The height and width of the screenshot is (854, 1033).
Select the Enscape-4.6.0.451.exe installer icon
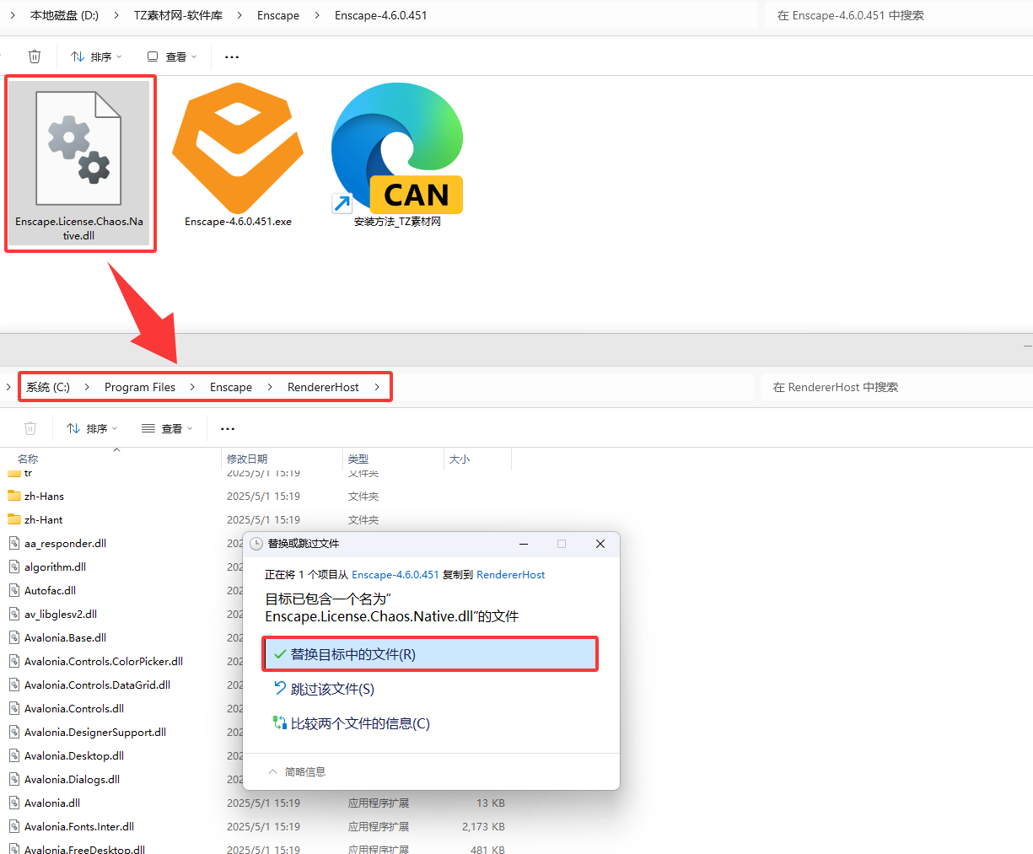click(x=238, y=148)
